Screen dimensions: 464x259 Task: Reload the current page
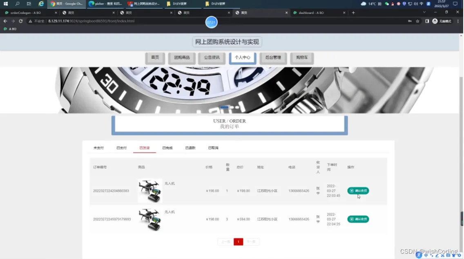pos(21,21)
